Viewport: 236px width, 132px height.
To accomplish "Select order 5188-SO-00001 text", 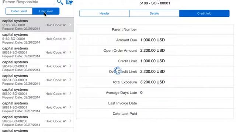I will [x=14, y=25].
